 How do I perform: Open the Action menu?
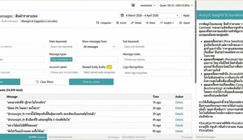coord(121,23)
